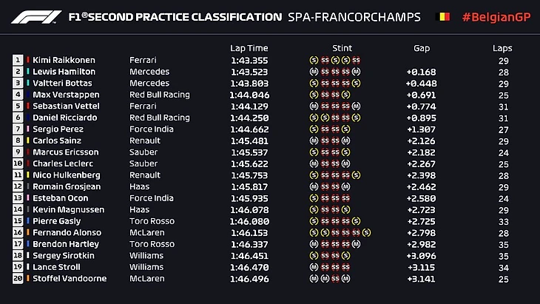Click the team color bar beside Carlos Sainz

28,141
